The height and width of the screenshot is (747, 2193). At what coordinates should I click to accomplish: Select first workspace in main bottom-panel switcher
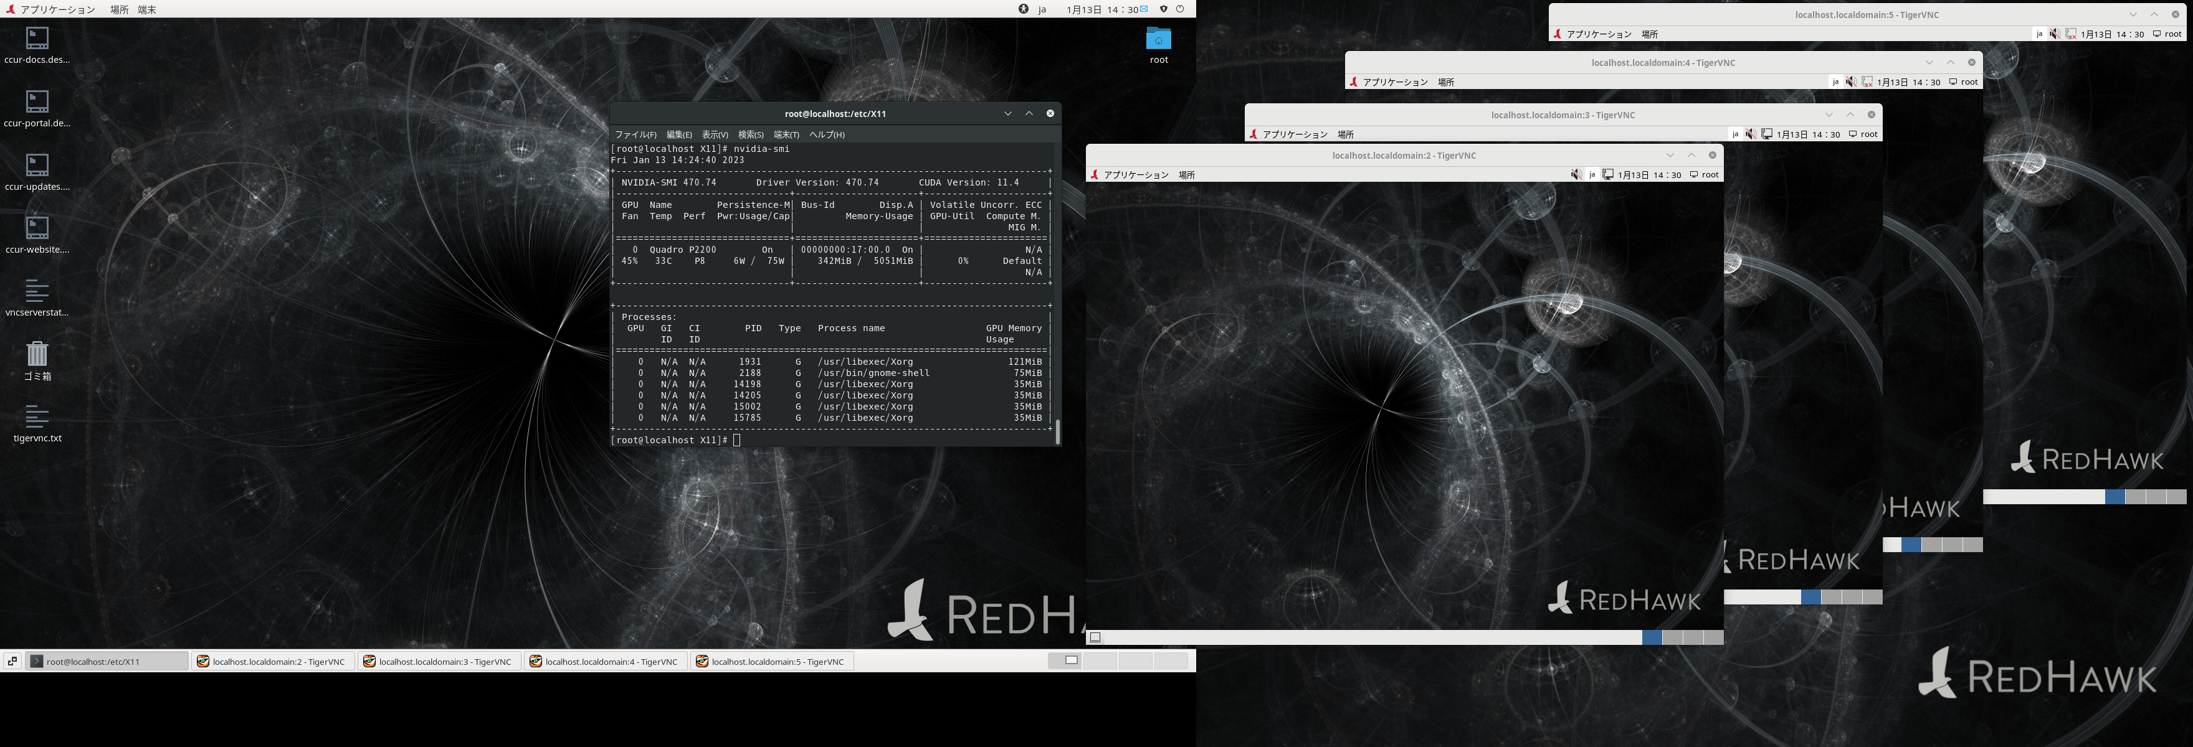click(1065, 660)
